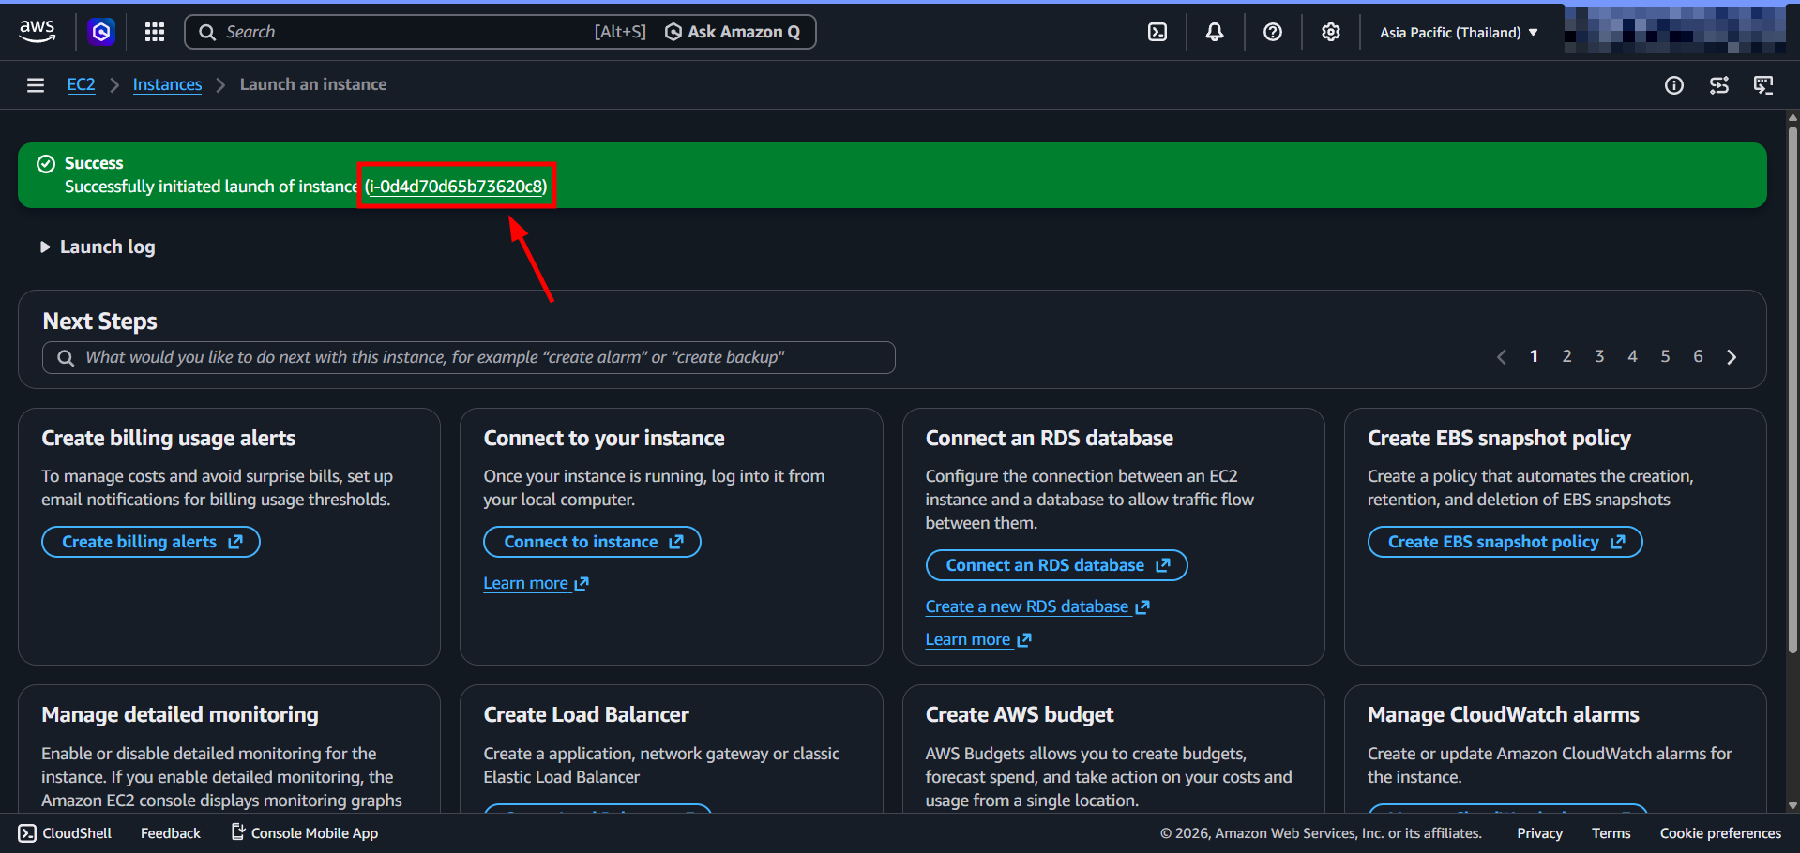Click Connect an RDS database button
This screenshot has height=853, width=1800.
click(x=1056, y=565)
